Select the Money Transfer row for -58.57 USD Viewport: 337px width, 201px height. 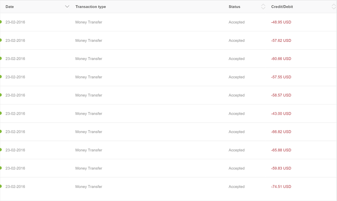[168, 95]
